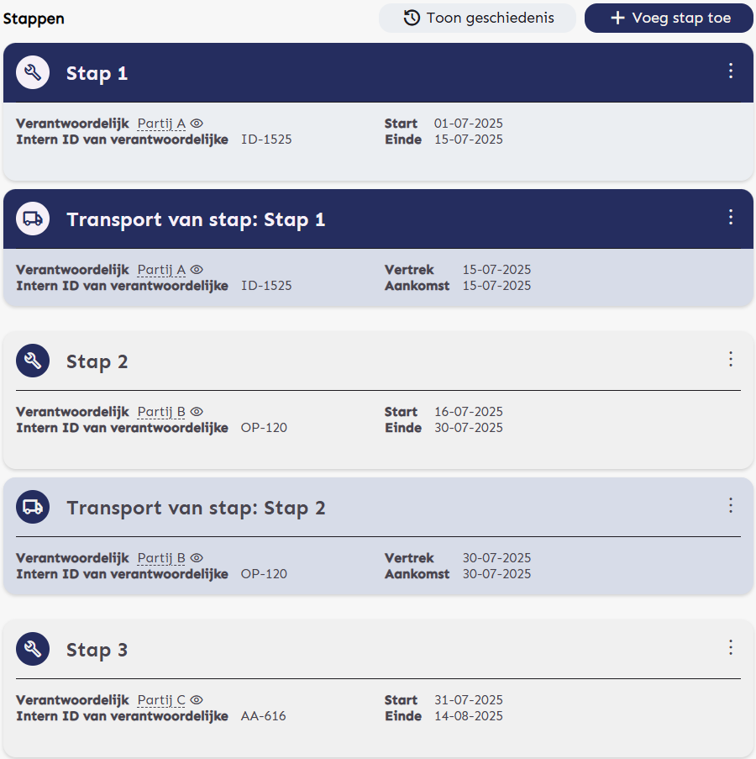Open the three-dot menu of Stap 2

click(x=731, y=360)
